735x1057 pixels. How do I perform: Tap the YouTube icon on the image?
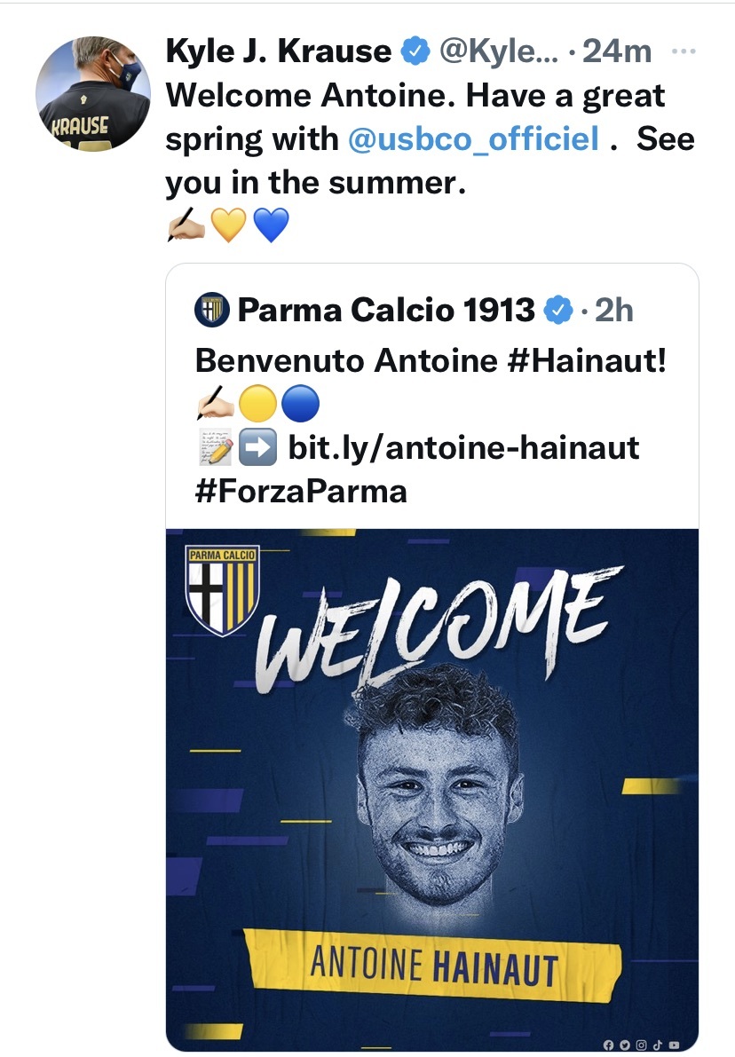coord(675,1045)
